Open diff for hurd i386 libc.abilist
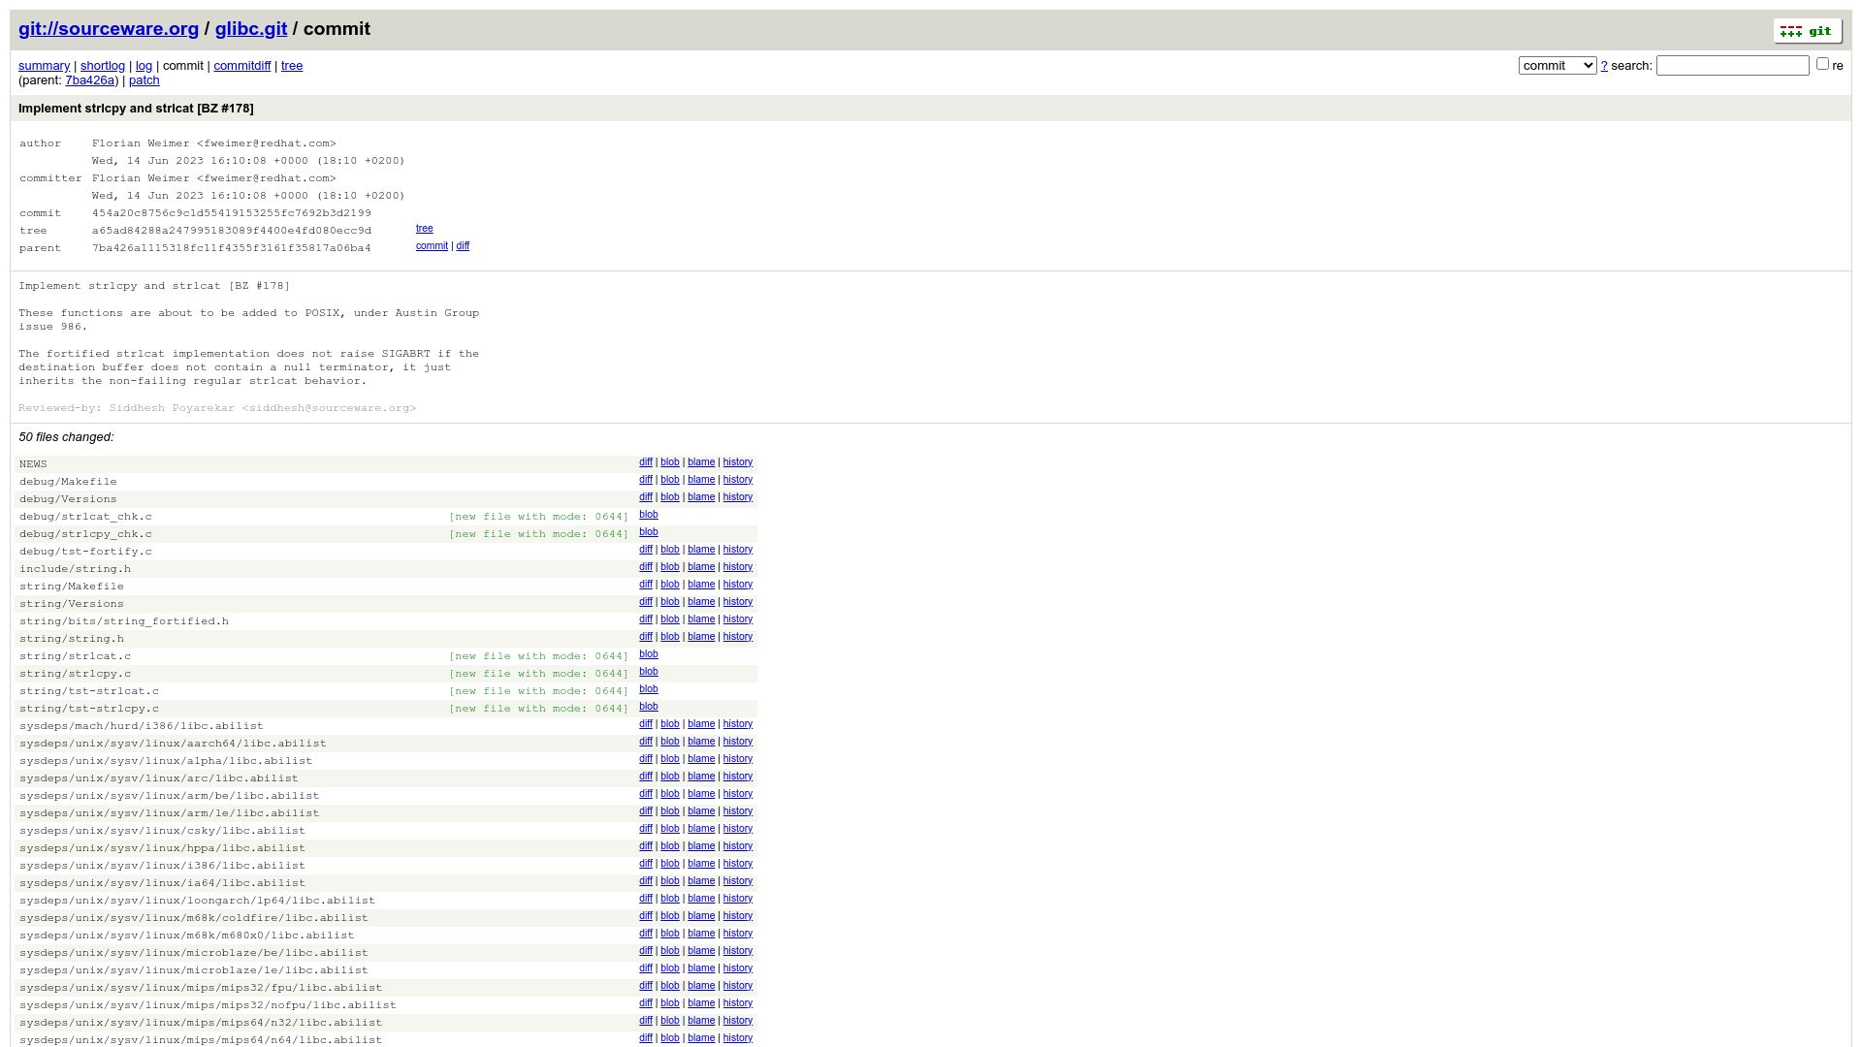The height and width of the screenshot is (1047, 1862). click(x=646, y=724)
